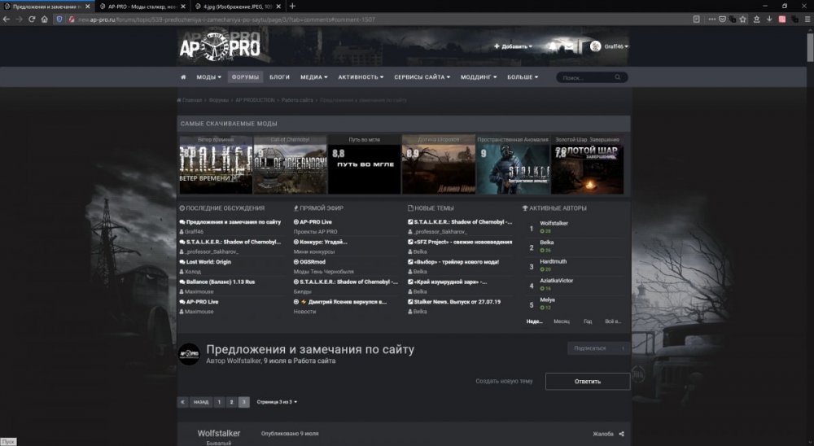
Task: Click the Ответить button
Action: tap(587, 381)
